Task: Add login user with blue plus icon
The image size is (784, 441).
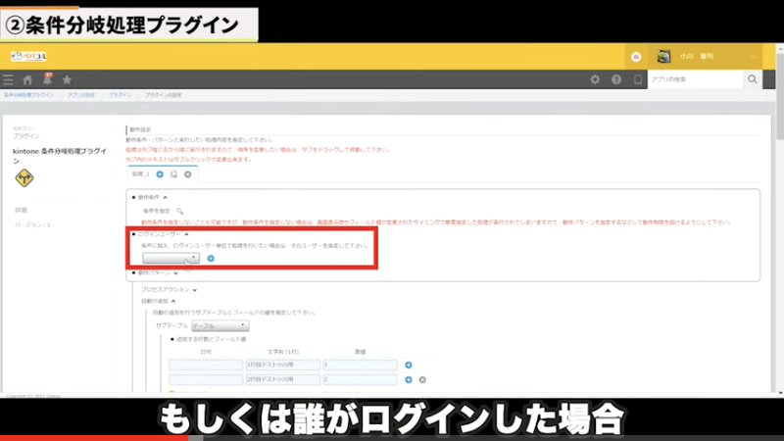Action: click(211, 258)
